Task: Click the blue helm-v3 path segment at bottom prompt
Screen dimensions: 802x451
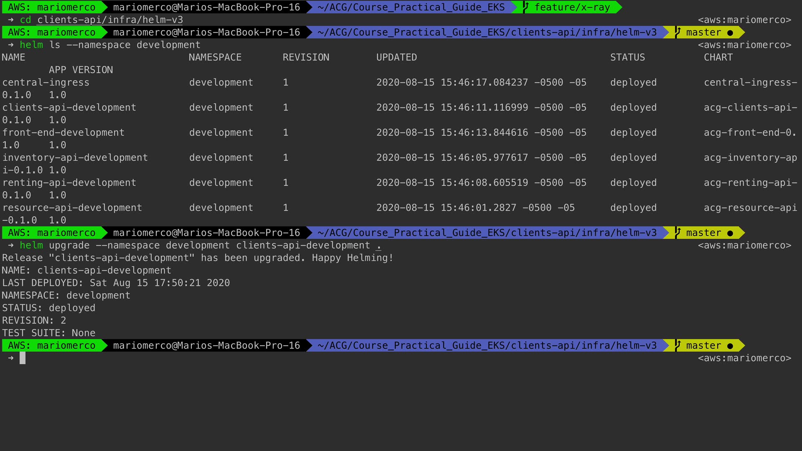Action: click(487, 345)
